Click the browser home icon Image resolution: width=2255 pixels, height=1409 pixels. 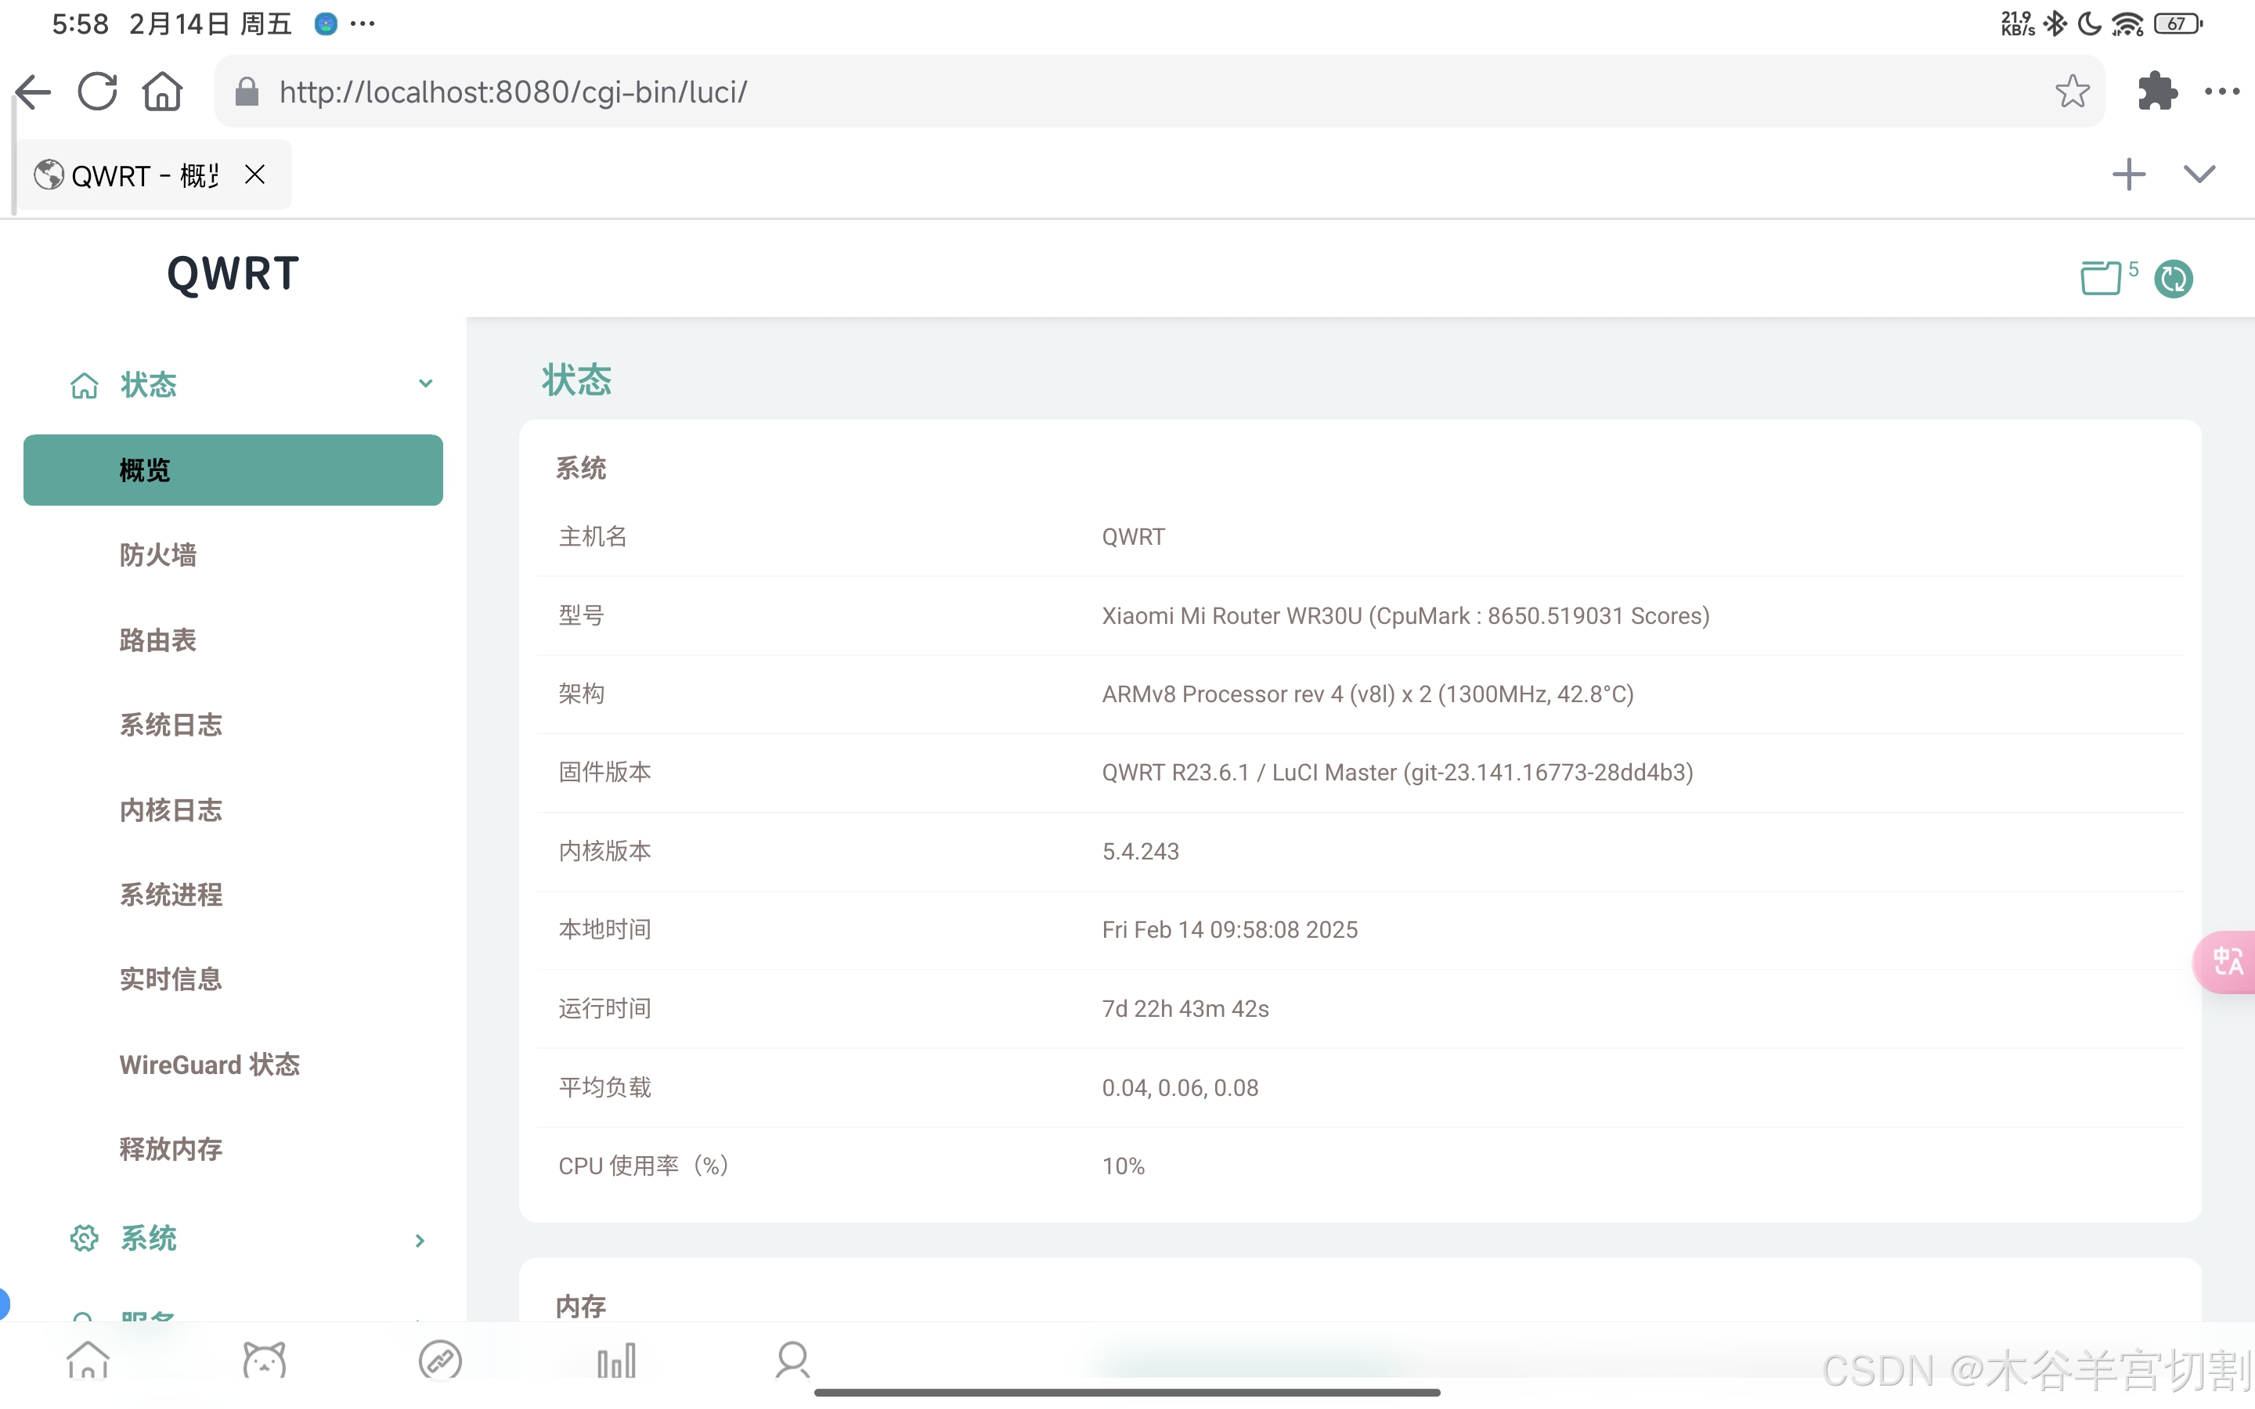click(162, 92)
